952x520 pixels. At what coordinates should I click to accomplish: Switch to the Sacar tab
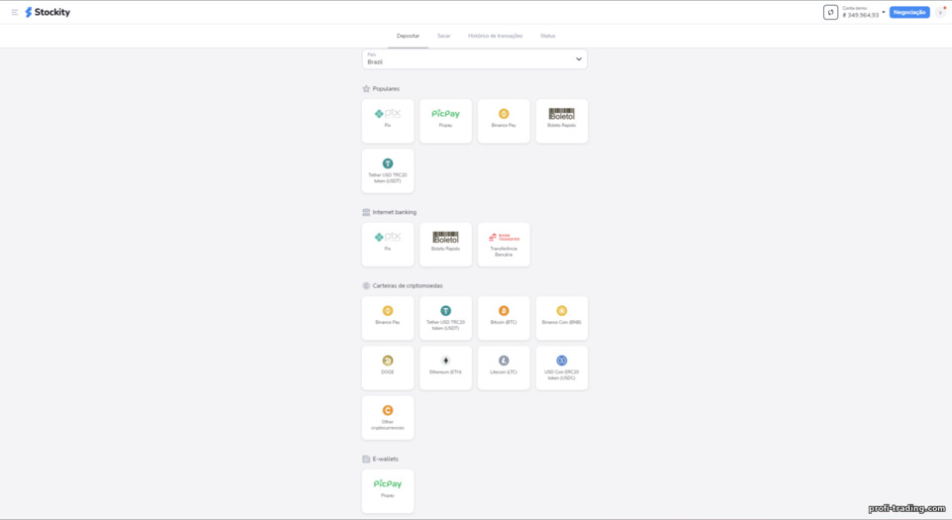point(444,36)
